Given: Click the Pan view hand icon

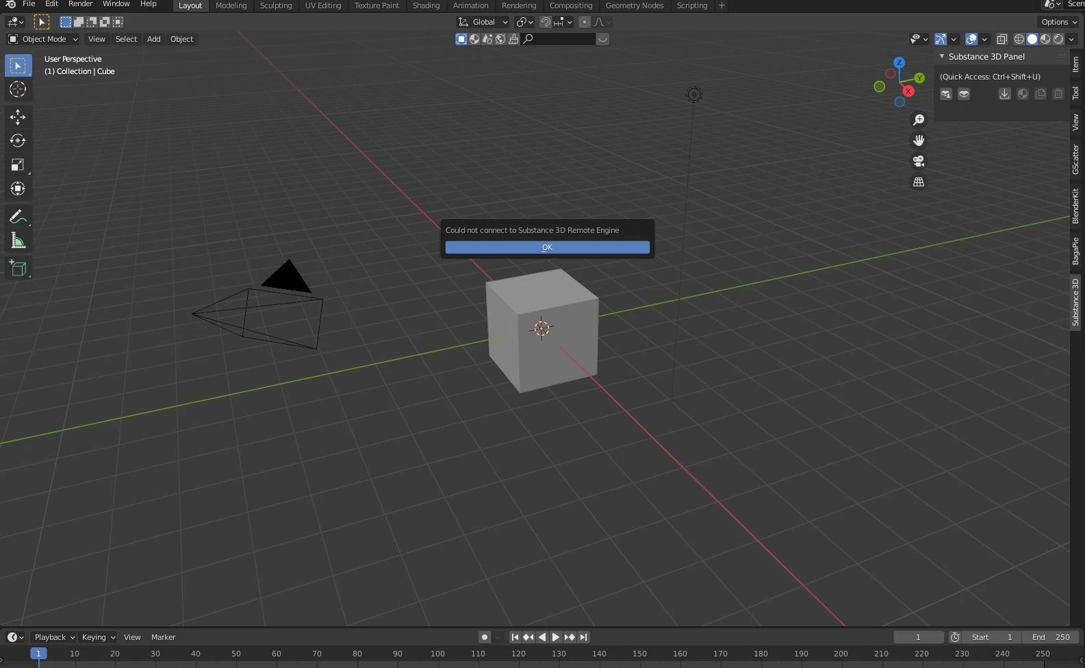Looking at the screenshot, I should [919, 140].
